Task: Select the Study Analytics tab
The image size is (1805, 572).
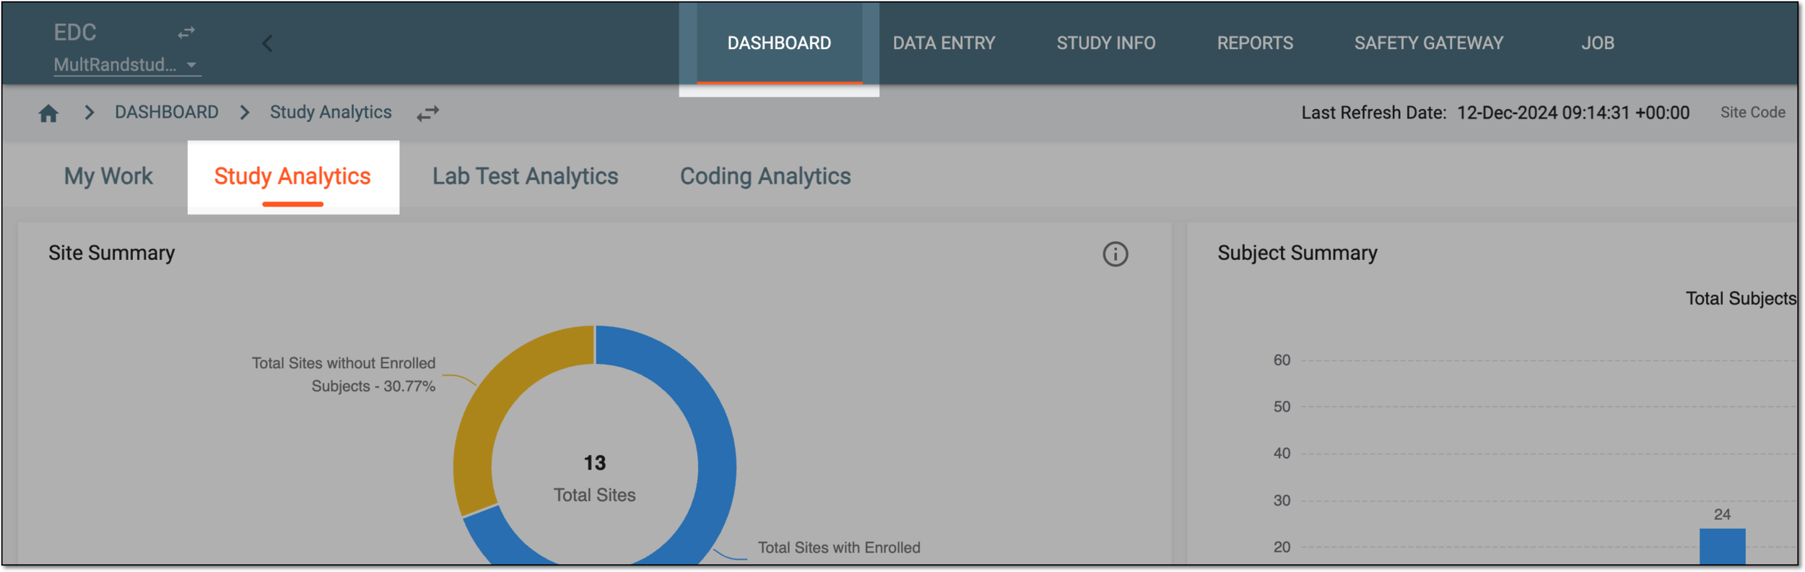Action: point(292,177)
